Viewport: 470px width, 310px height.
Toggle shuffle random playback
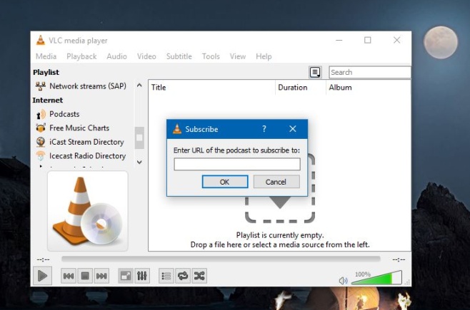point(199,276)
